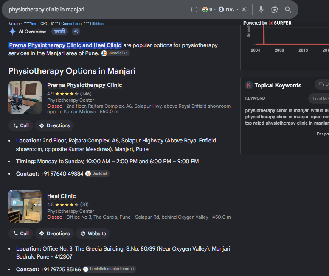Get directions to Prerna Physiotherapy Clinic

(54, 125)
